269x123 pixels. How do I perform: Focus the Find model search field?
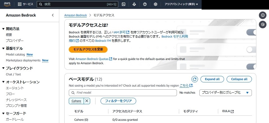pyautogui.click(x=123, y=93)
